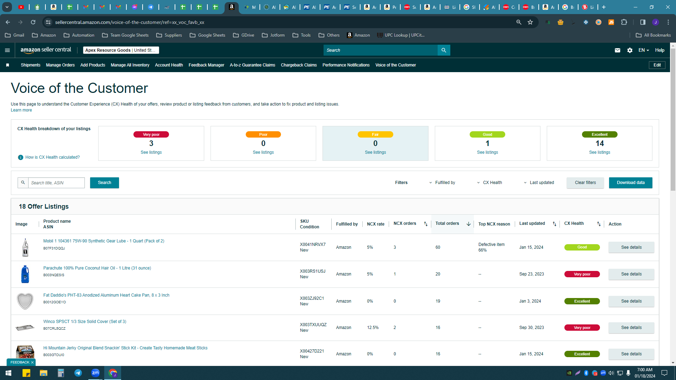The image size is (676, 380).
Task: Click the Help link
Action: pos(660,50)
